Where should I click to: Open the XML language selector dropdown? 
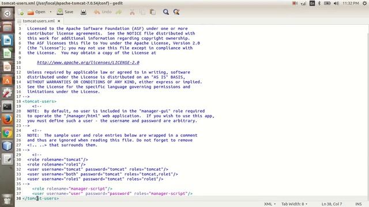pyautogui.click(x=270, y=204)
